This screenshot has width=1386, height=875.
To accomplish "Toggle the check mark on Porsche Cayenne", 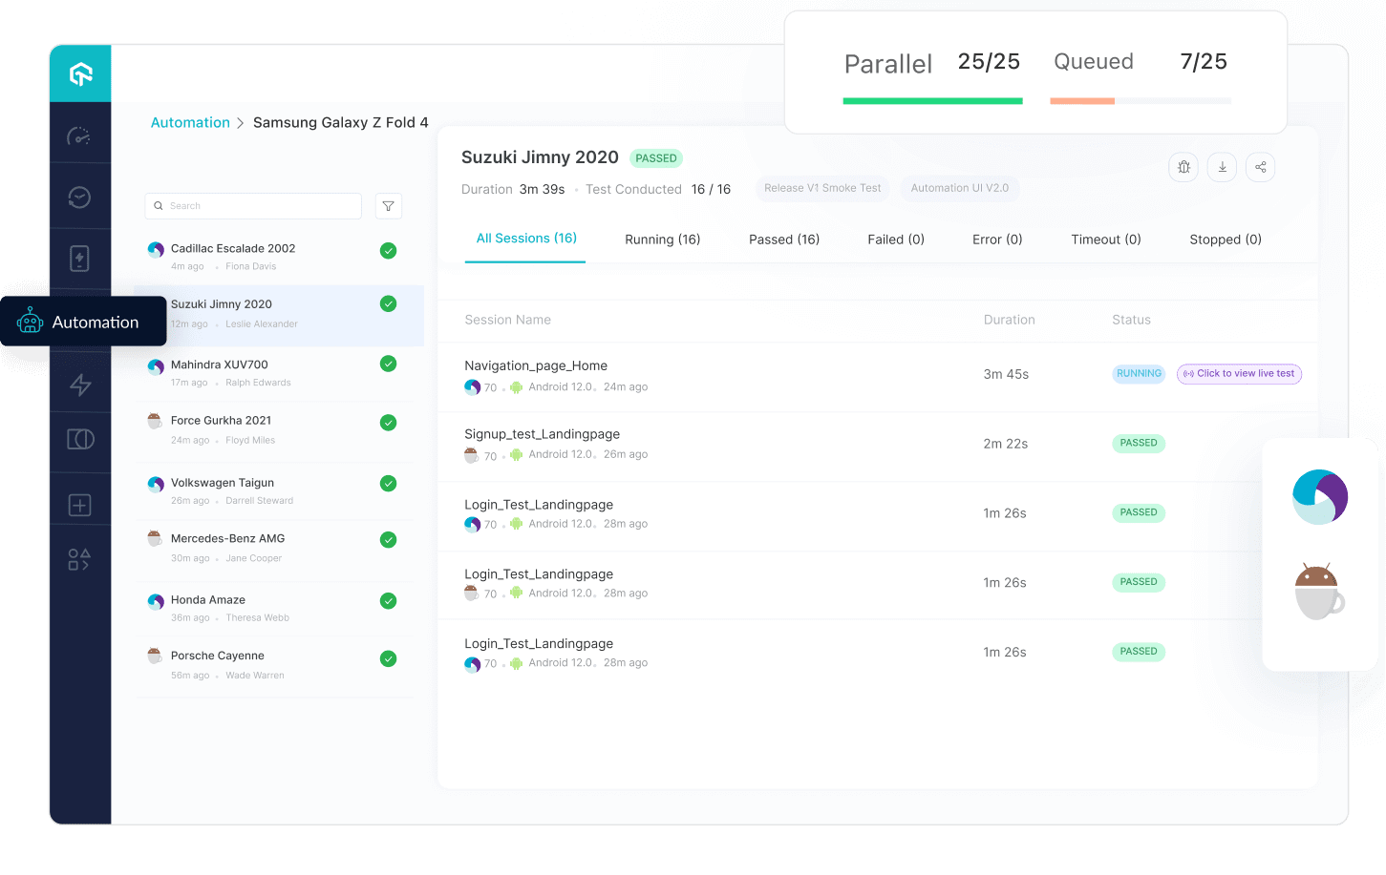I will (388, 658).
